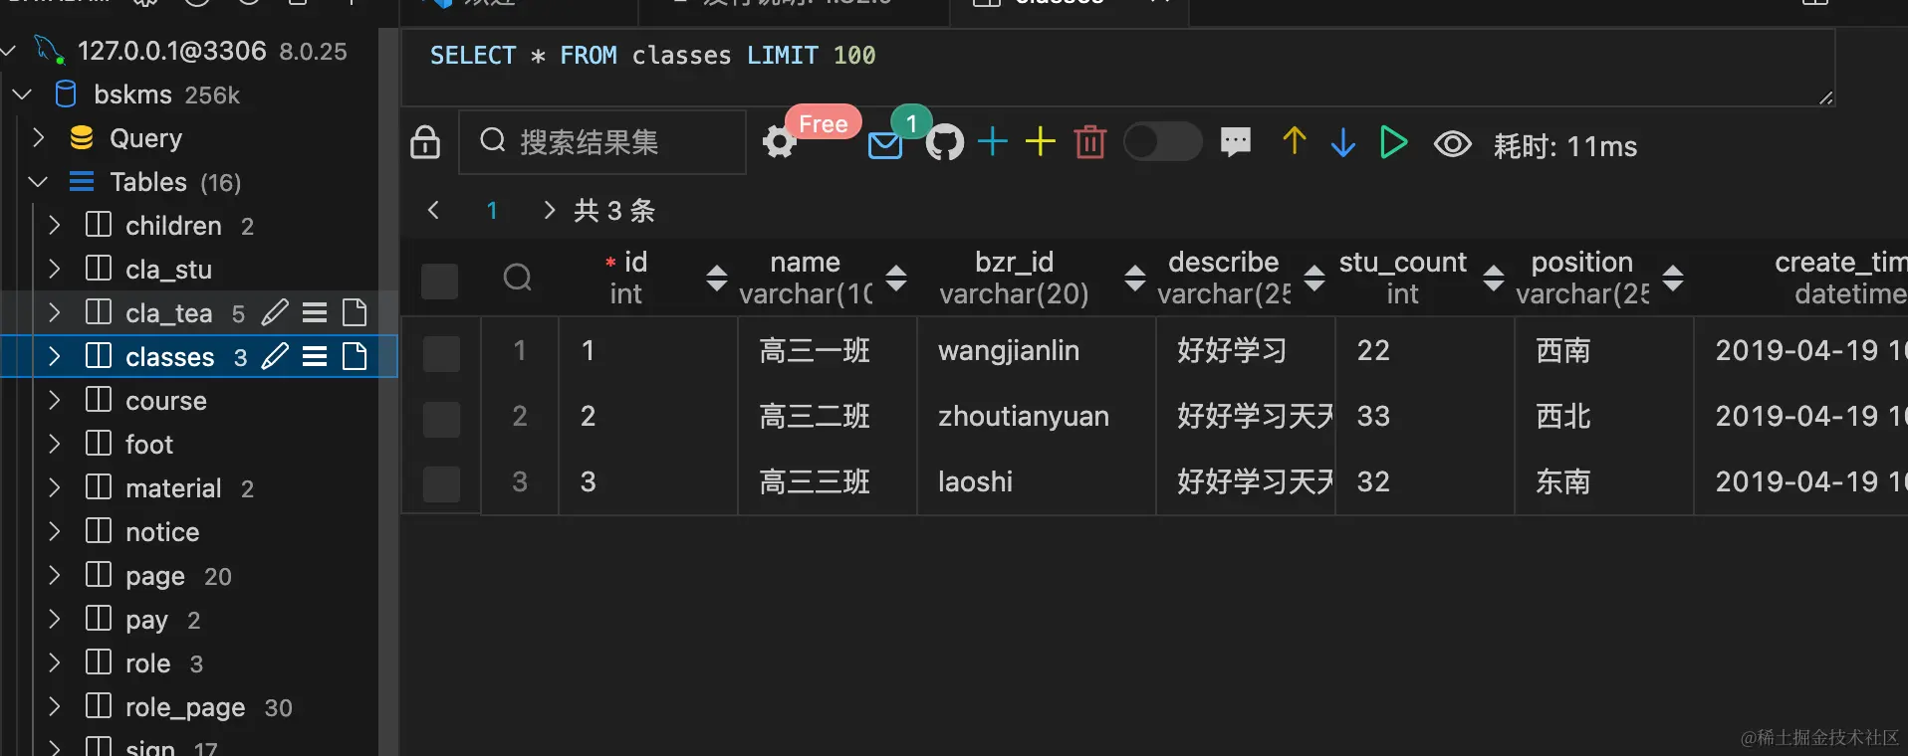This screenshot has width=1908, height=756.
Task: Expand the children table node
Action: click(55, 226)
